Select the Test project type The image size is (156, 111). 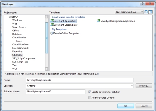point(14,65)
